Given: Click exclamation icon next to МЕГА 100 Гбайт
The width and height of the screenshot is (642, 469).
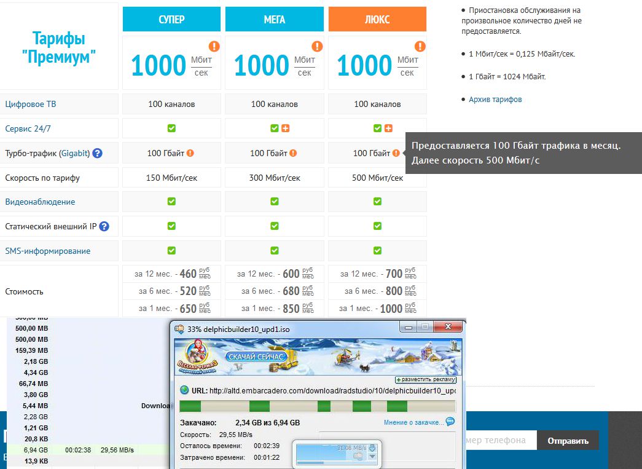Looking at the screenshot, I should click(293, 153).
